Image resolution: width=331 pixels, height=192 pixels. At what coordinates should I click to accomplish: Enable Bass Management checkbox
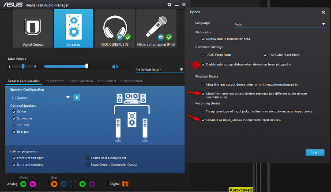pos(88,158)
